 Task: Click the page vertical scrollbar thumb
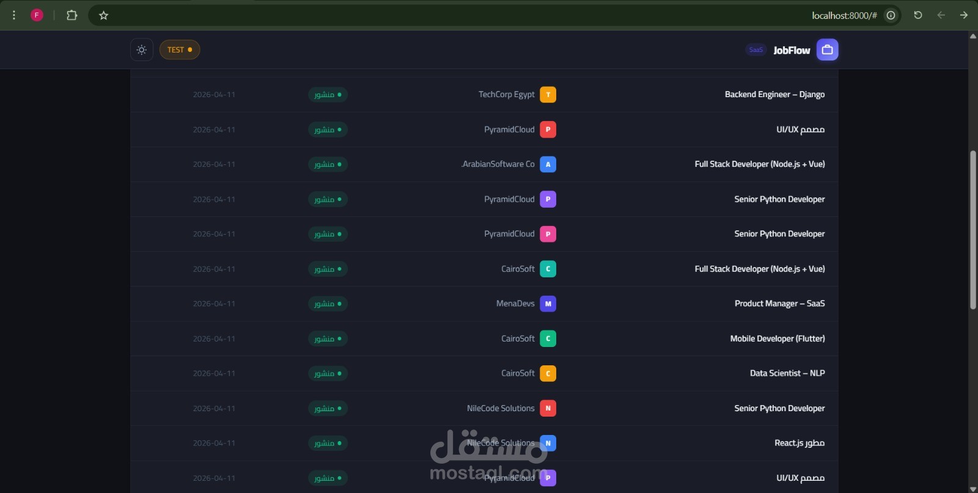click(x=973, y=230)
